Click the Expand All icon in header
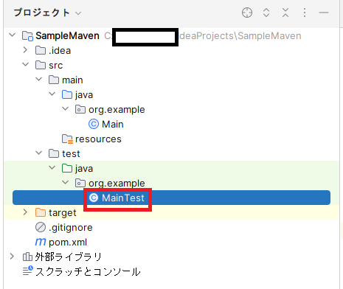This screenshot has width=343, height=289. coord(266,13)
